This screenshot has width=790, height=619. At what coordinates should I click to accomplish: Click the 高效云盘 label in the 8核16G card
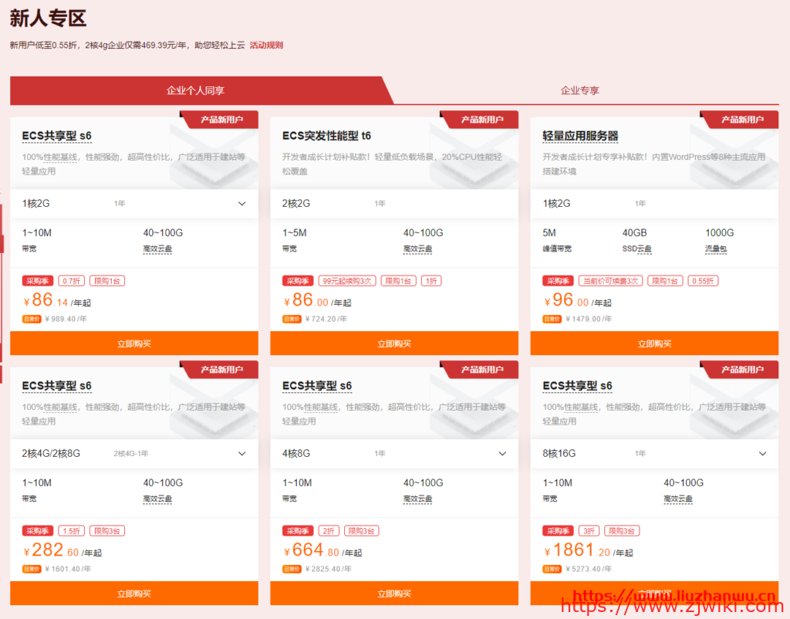pos(678,499)
